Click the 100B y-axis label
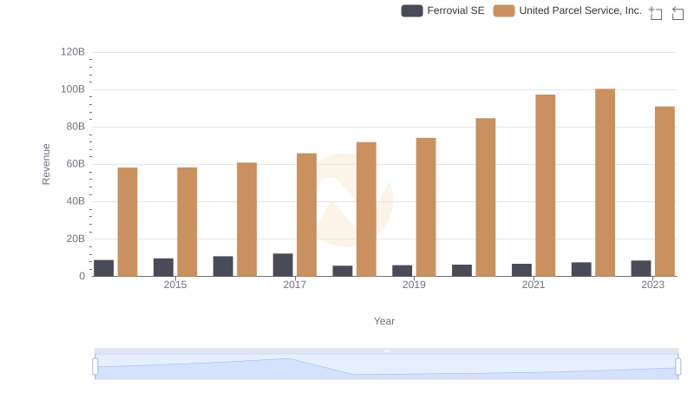The height and width of the screenshot is (400, 694). coord(73,89)
